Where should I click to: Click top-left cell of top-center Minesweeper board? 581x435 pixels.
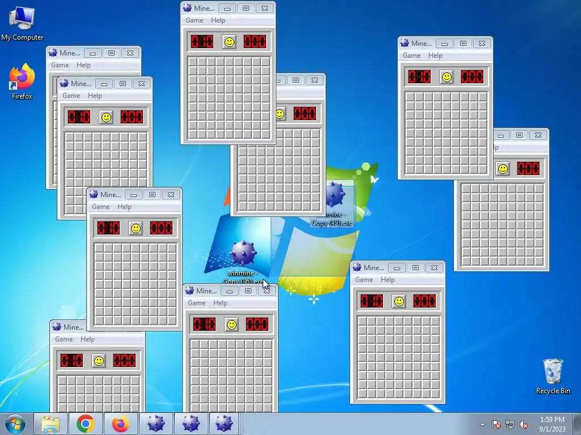click(193, 62)
